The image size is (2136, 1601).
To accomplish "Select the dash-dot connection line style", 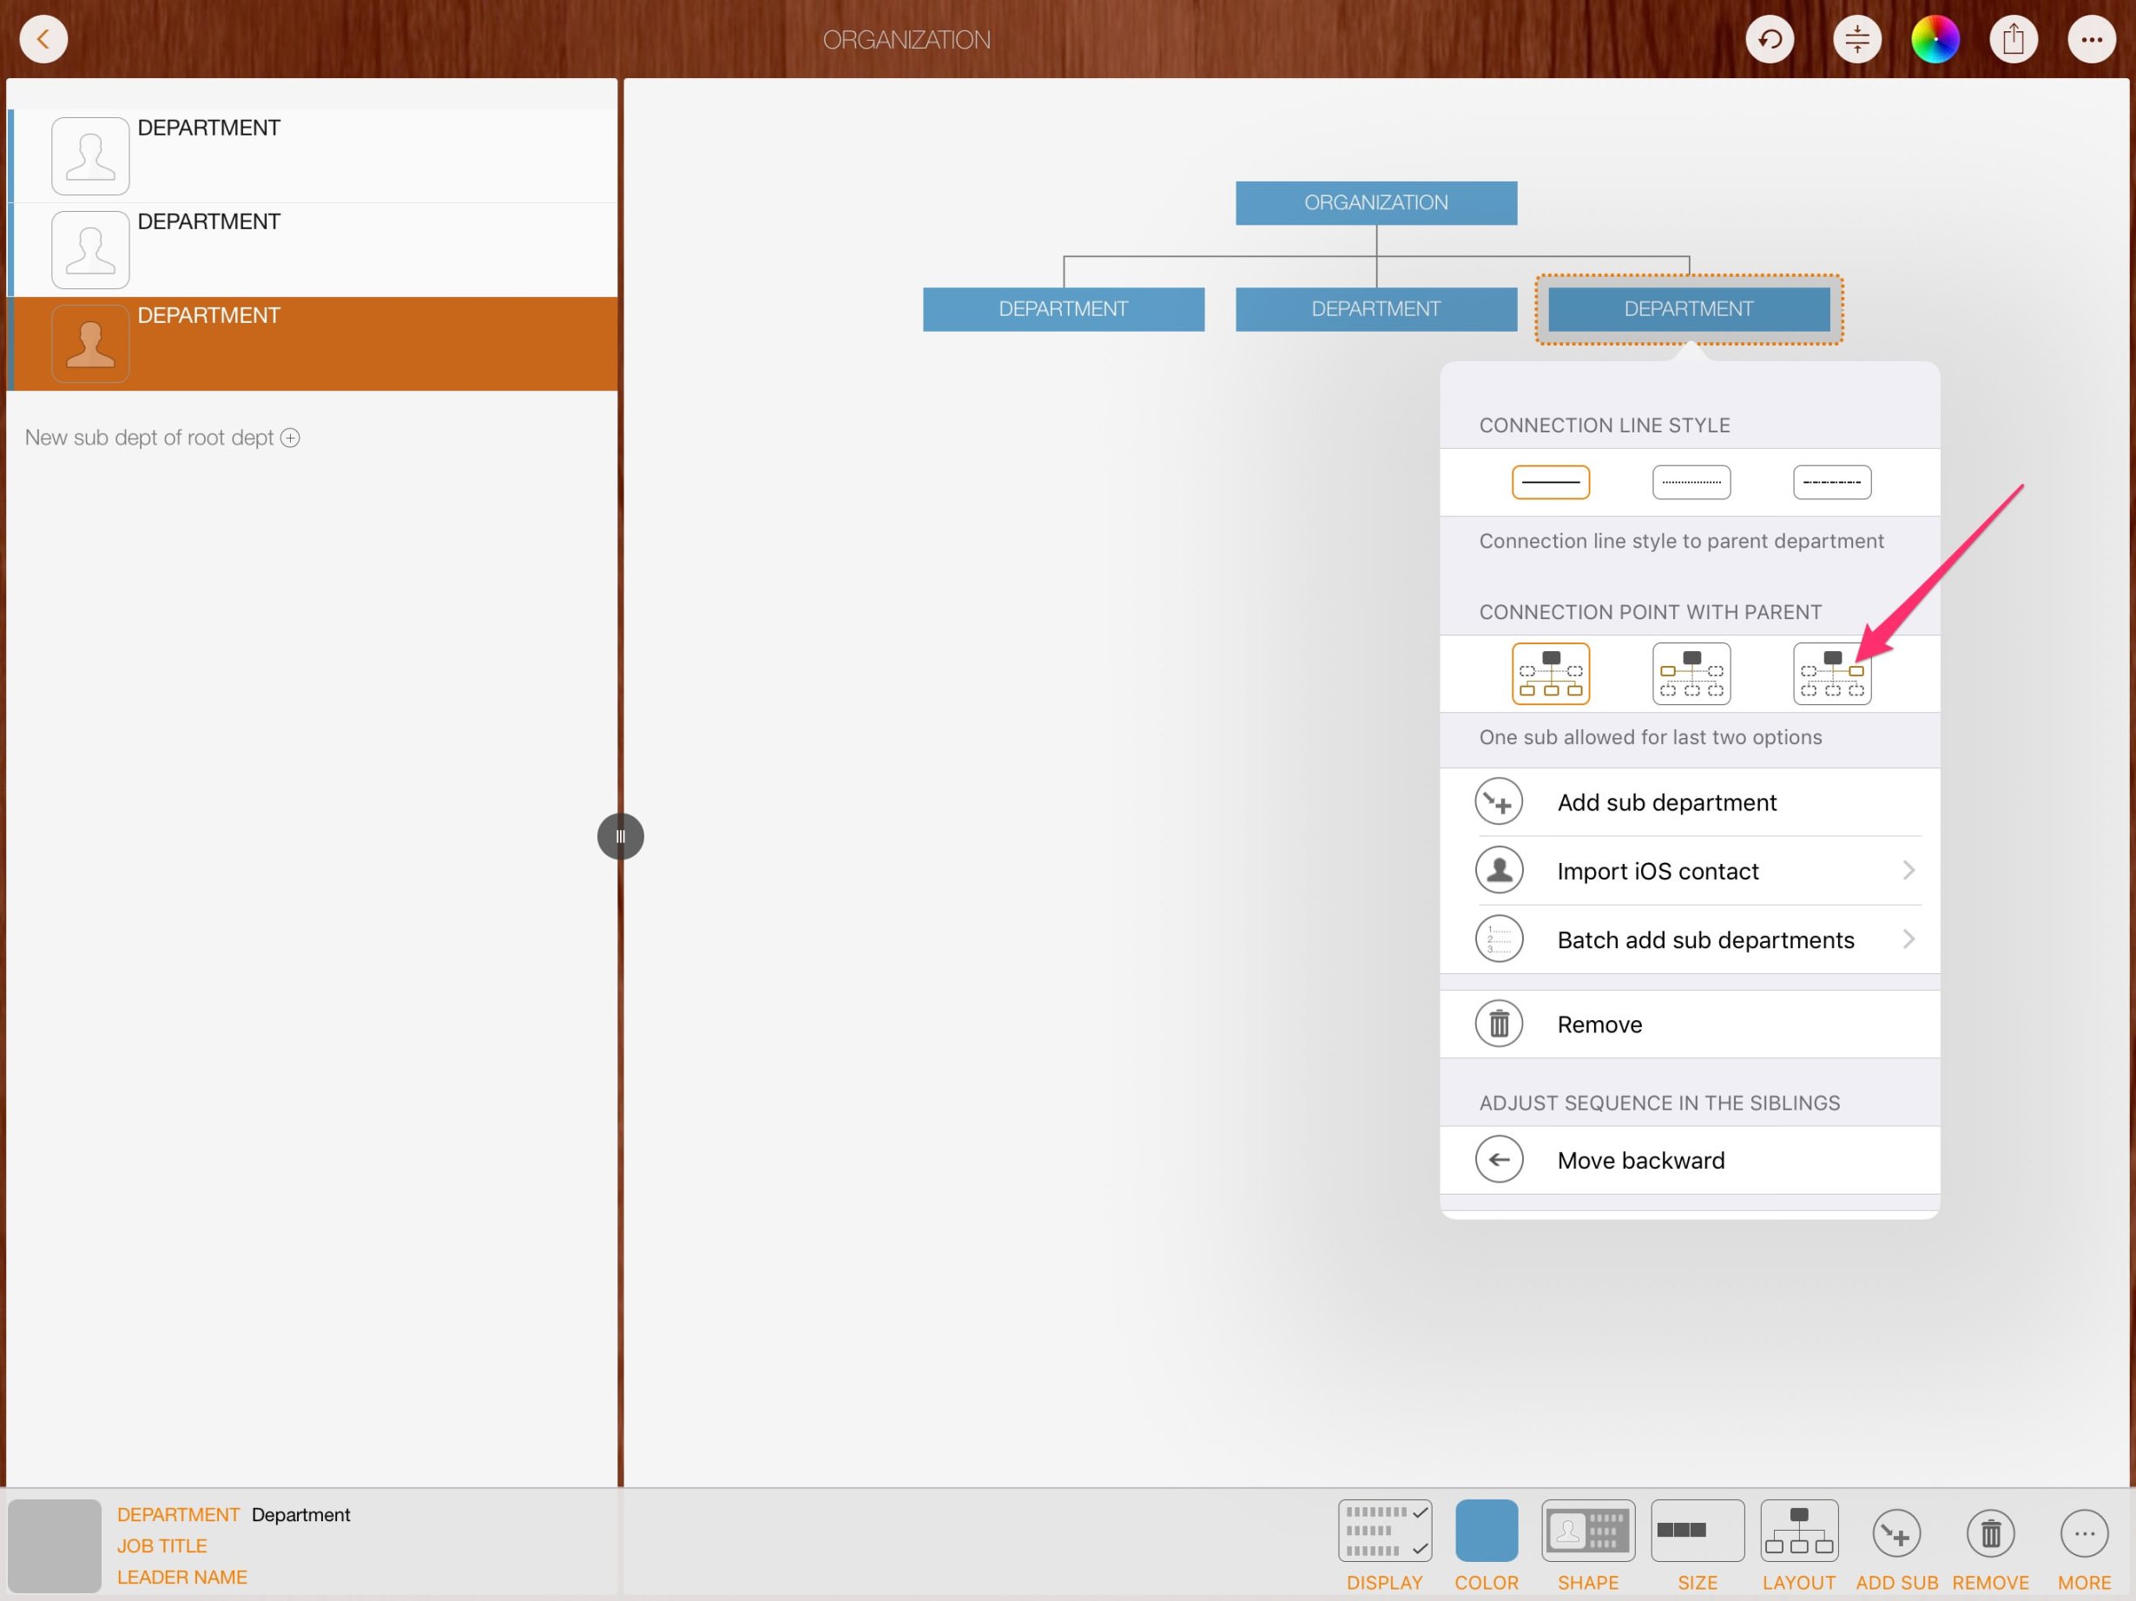I will click(1831, 482).
